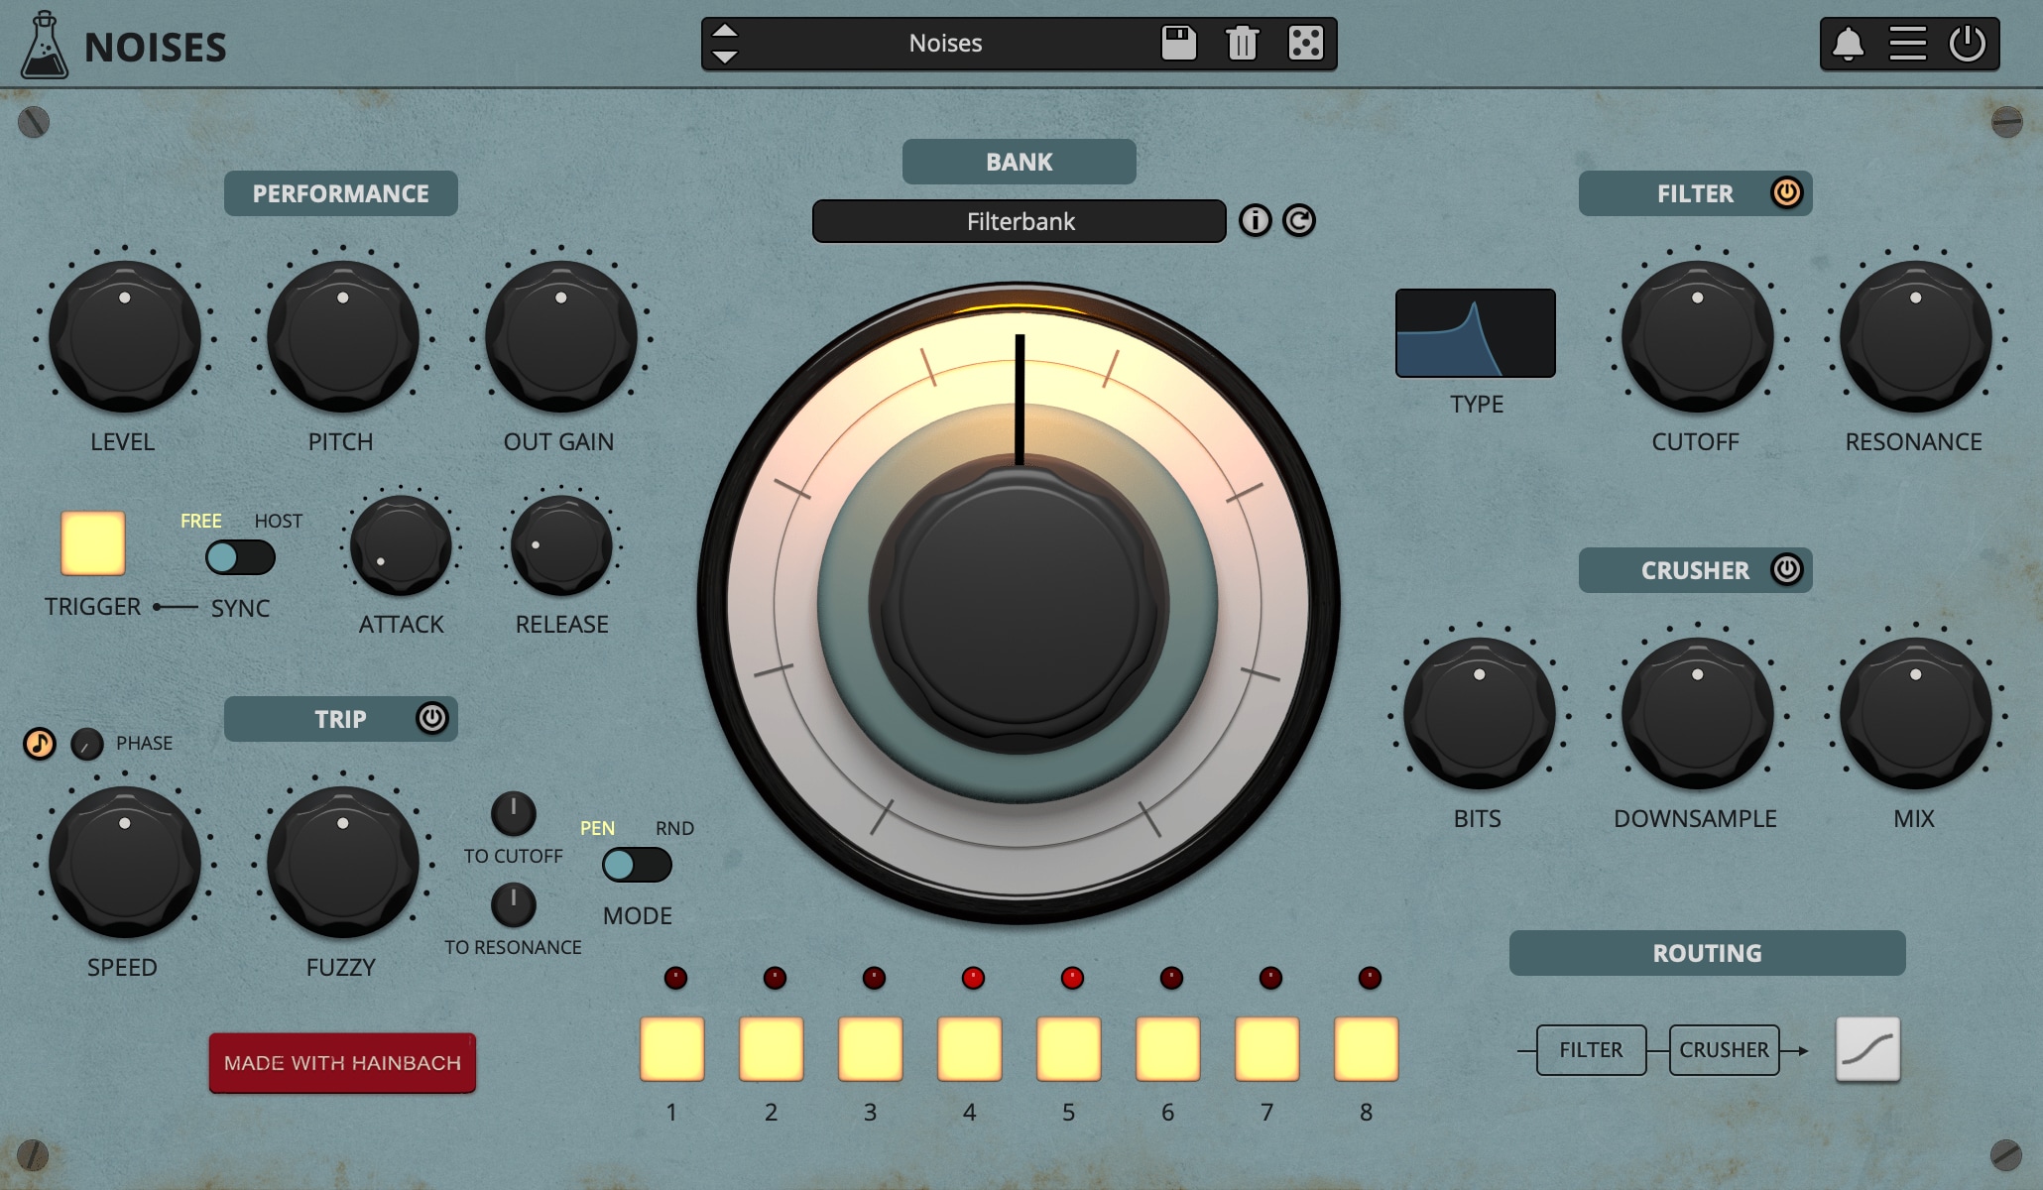Click the preset down arrow

pyautogui.click(x=725, y=55)
